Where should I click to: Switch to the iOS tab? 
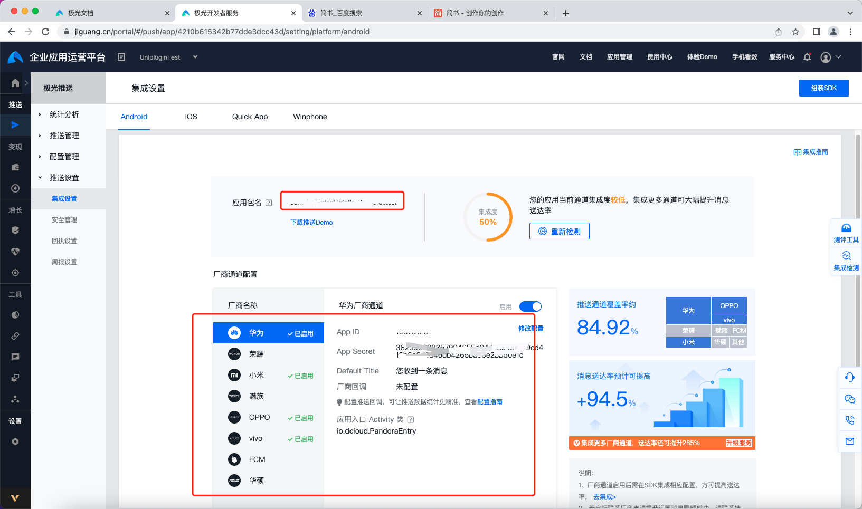(191, 117)
